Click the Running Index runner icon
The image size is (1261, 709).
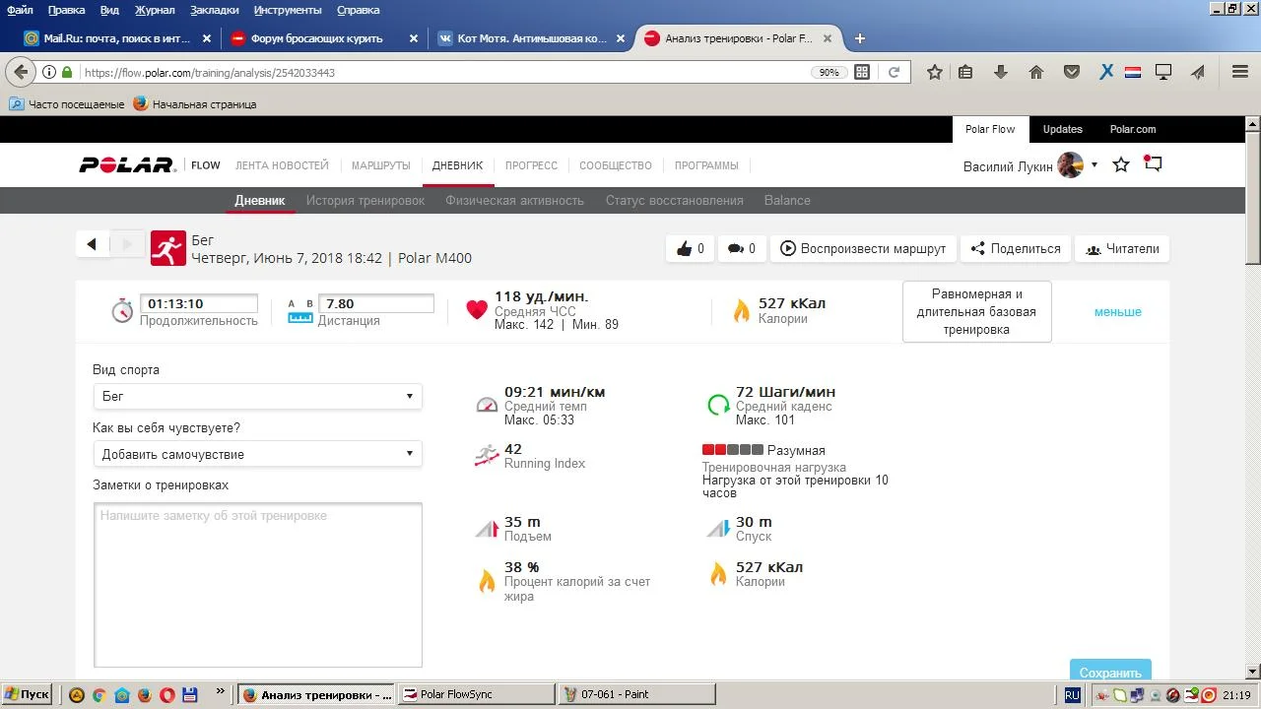(x=487, y=455)
